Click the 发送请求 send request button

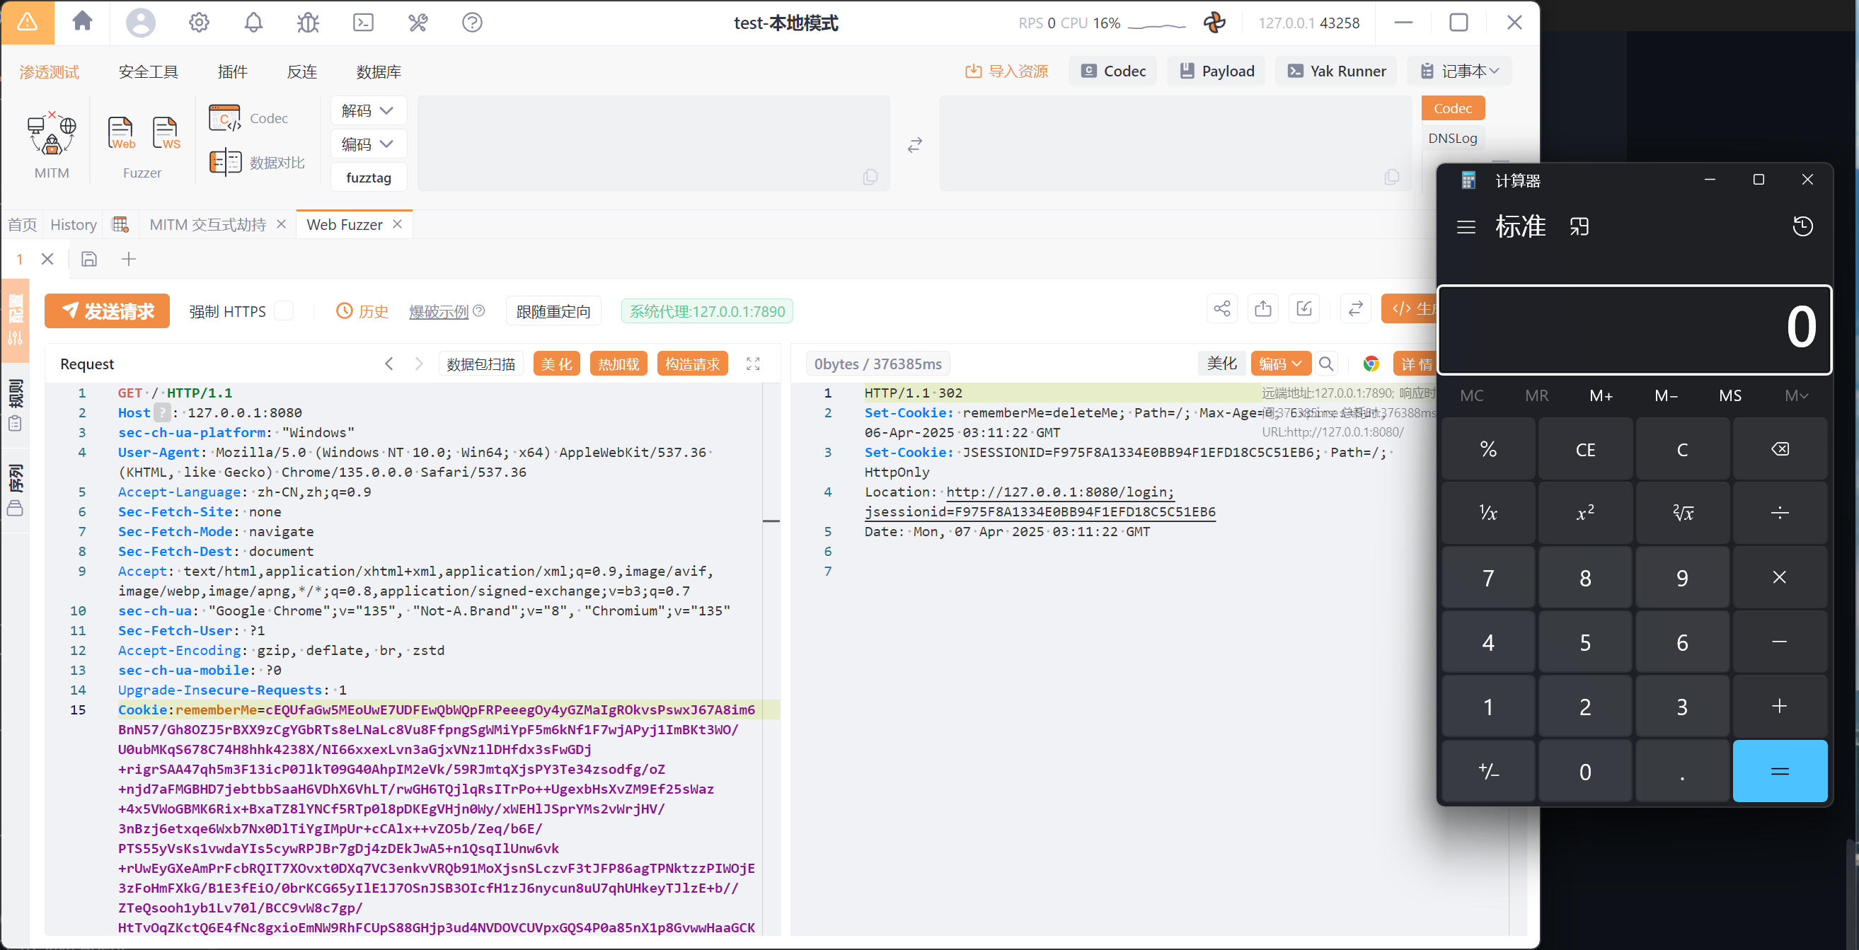(x=107, y=311)
